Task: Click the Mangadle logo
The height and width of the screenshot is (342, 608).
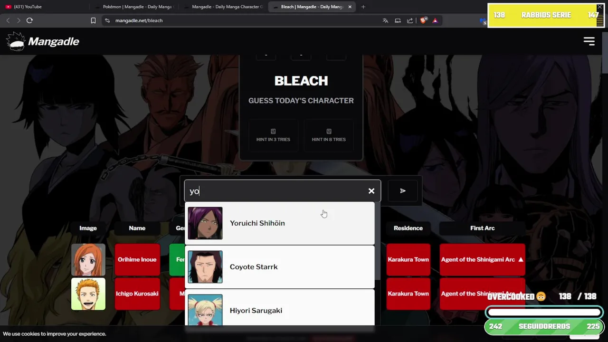Action: point(43,41)
